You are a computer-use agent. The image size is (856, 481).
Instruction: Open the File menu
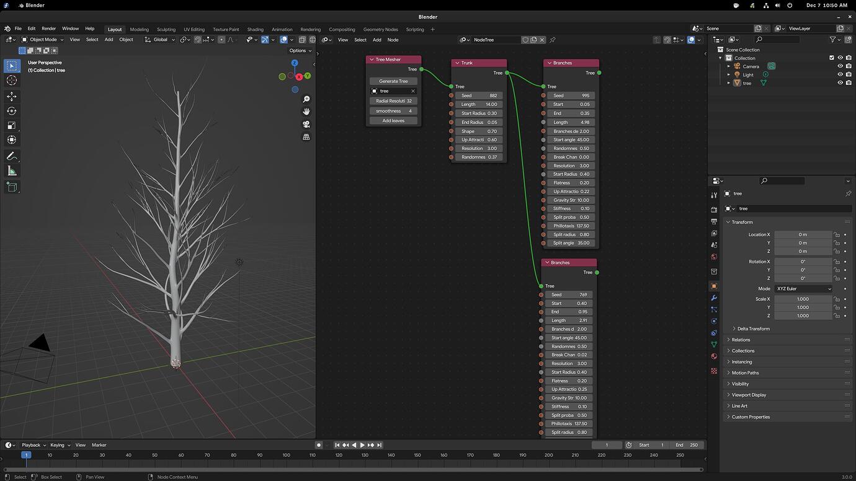[18, 29]
